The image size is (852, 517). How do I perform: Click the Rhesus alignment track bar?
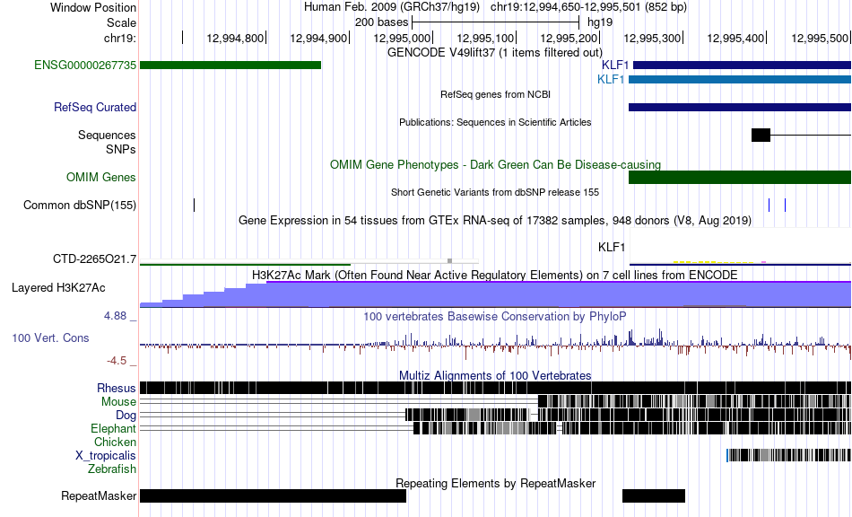click(x=496, y=388)
